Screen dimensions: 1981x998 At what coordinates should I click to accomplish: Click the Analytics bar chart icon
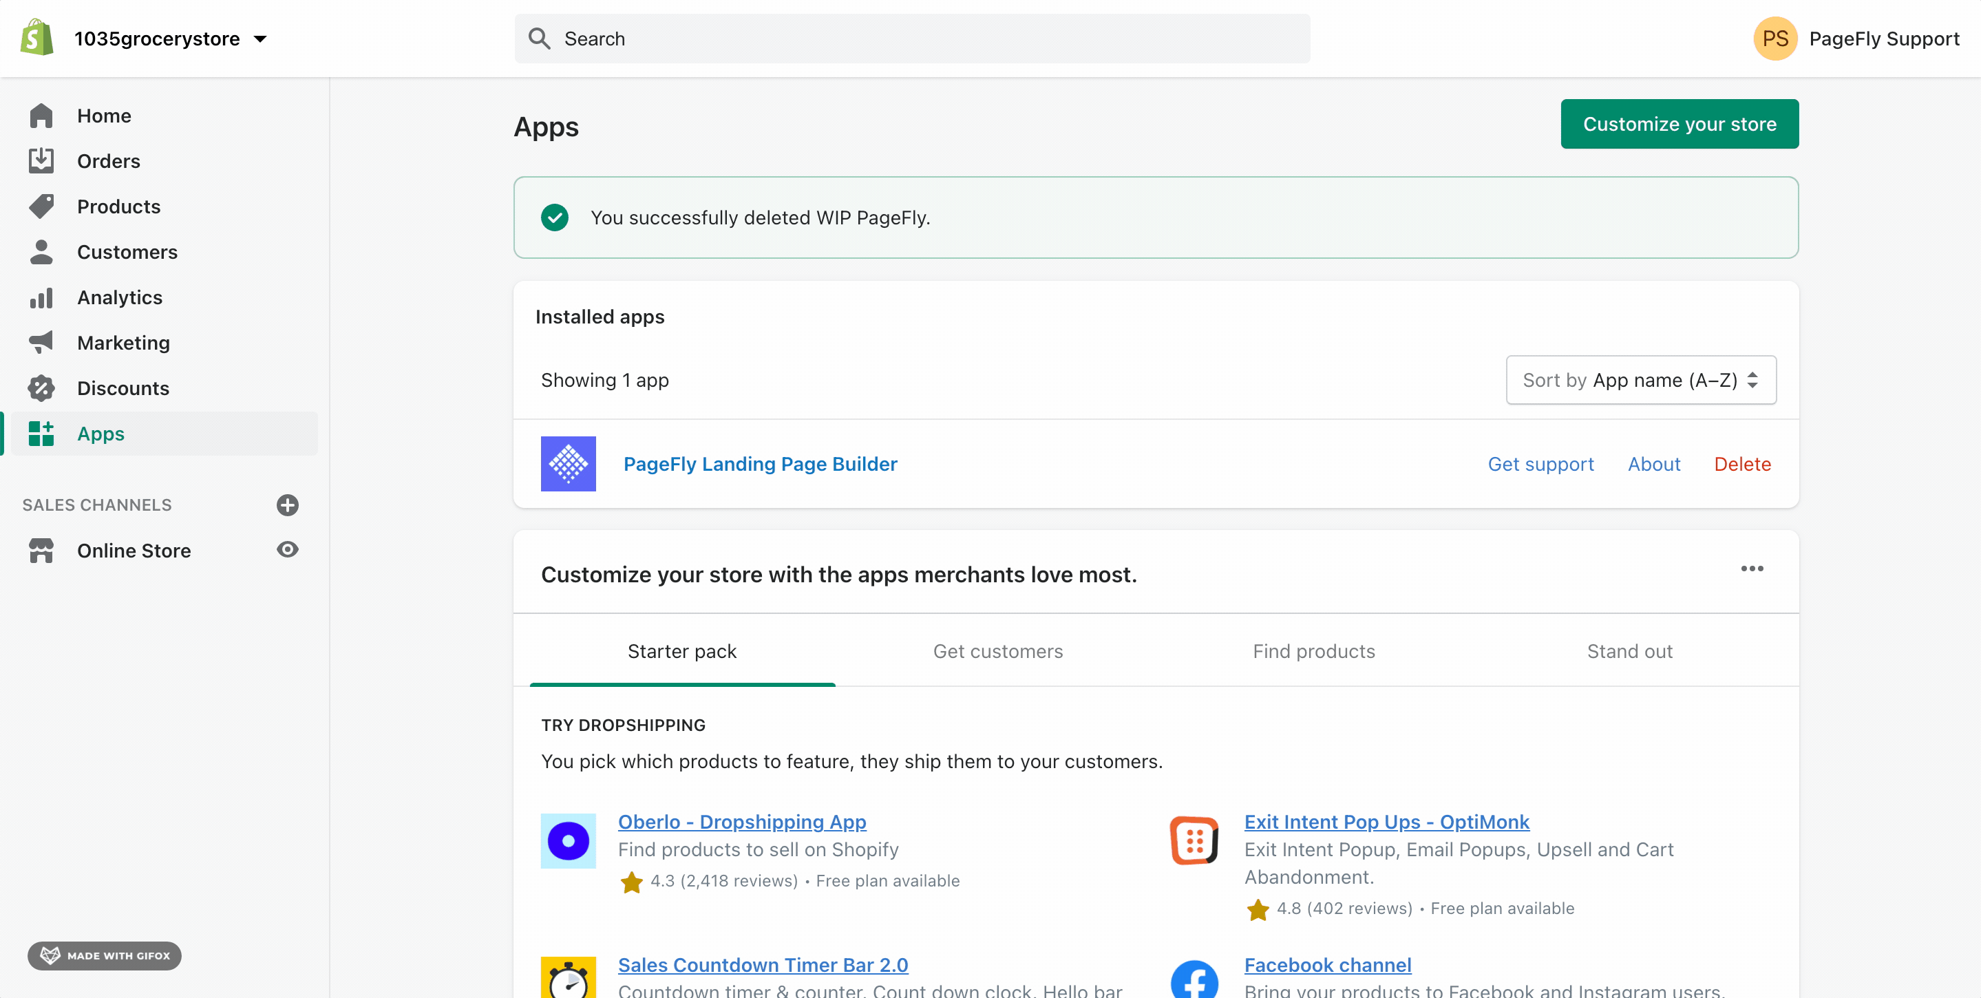pyautogui.click(x=41, y=297)
